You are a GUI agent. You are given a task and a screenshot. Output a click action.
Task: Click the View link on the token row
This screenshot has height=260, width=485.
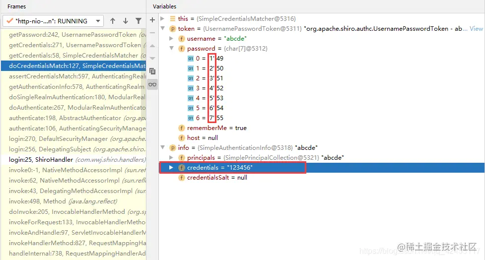click(x=477, y=28)
